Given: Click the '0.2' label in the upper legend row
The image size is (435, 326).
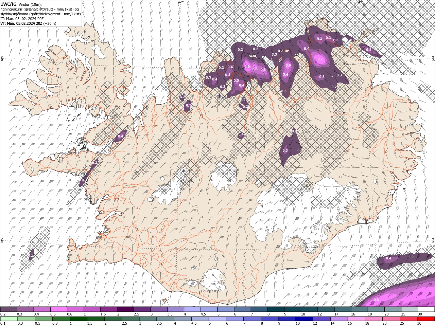Looking at the screenshot, I should (3, 314).
